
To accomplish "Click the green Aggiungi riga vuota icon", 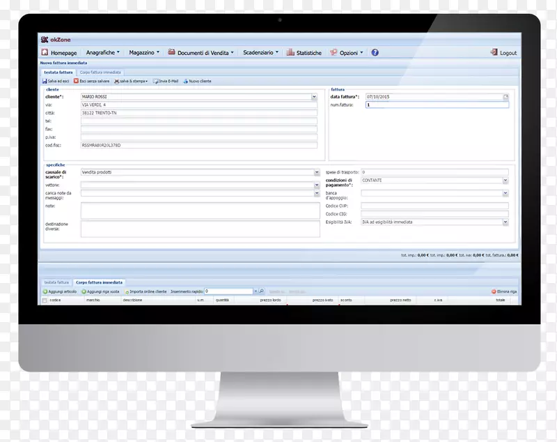I will point(84,291).
